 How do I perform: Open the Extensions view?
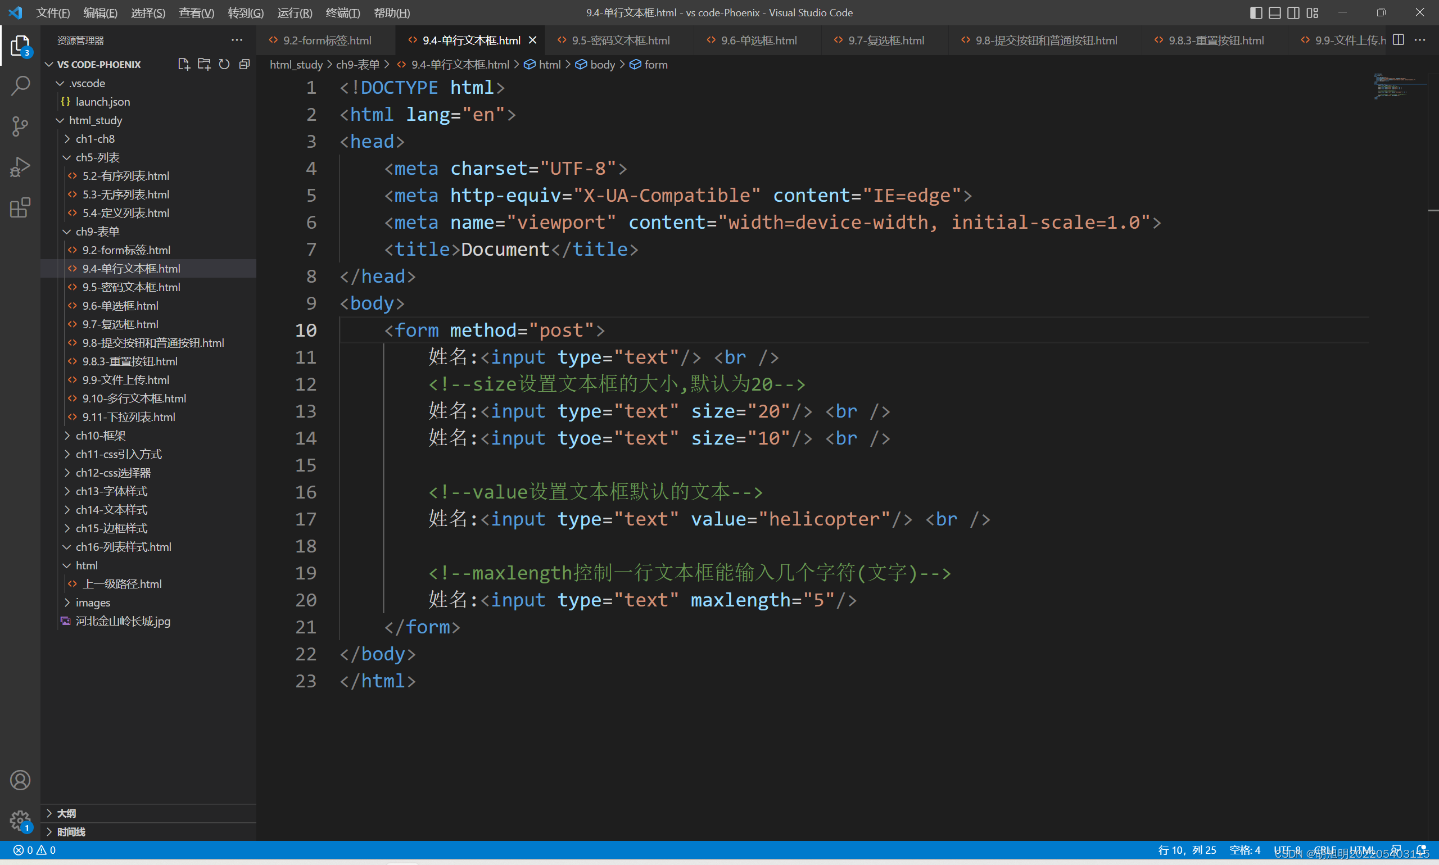click(20, 207)
